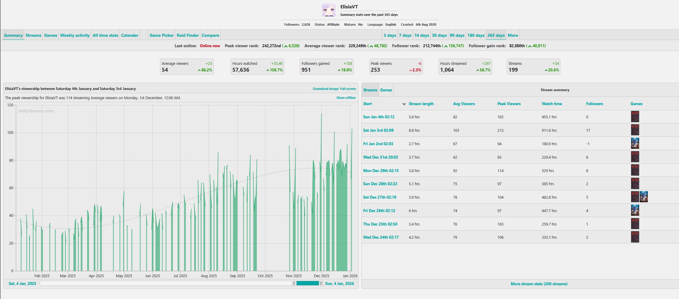Go to Weekly activity tab
Image resolution: width=679 pixels, height=299 pixels.
75,35
